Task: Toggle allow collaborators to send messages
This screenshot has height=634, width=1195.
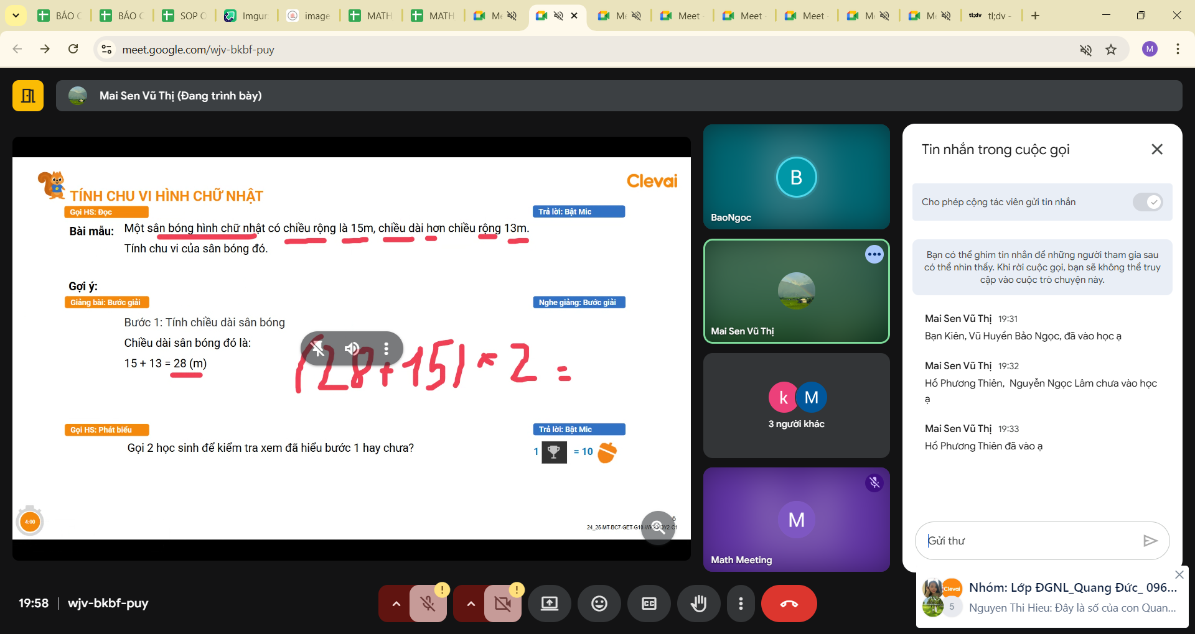Action: tap(1148, 202)
